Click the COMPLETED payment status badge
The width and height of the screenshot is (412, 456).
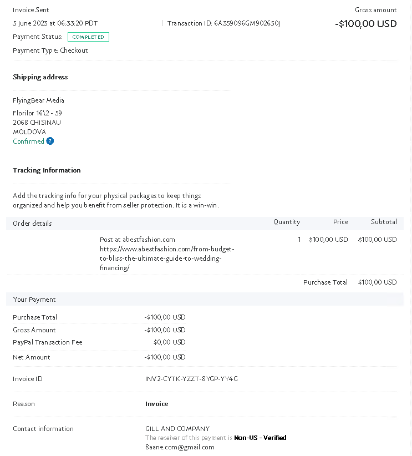point(88,37)
